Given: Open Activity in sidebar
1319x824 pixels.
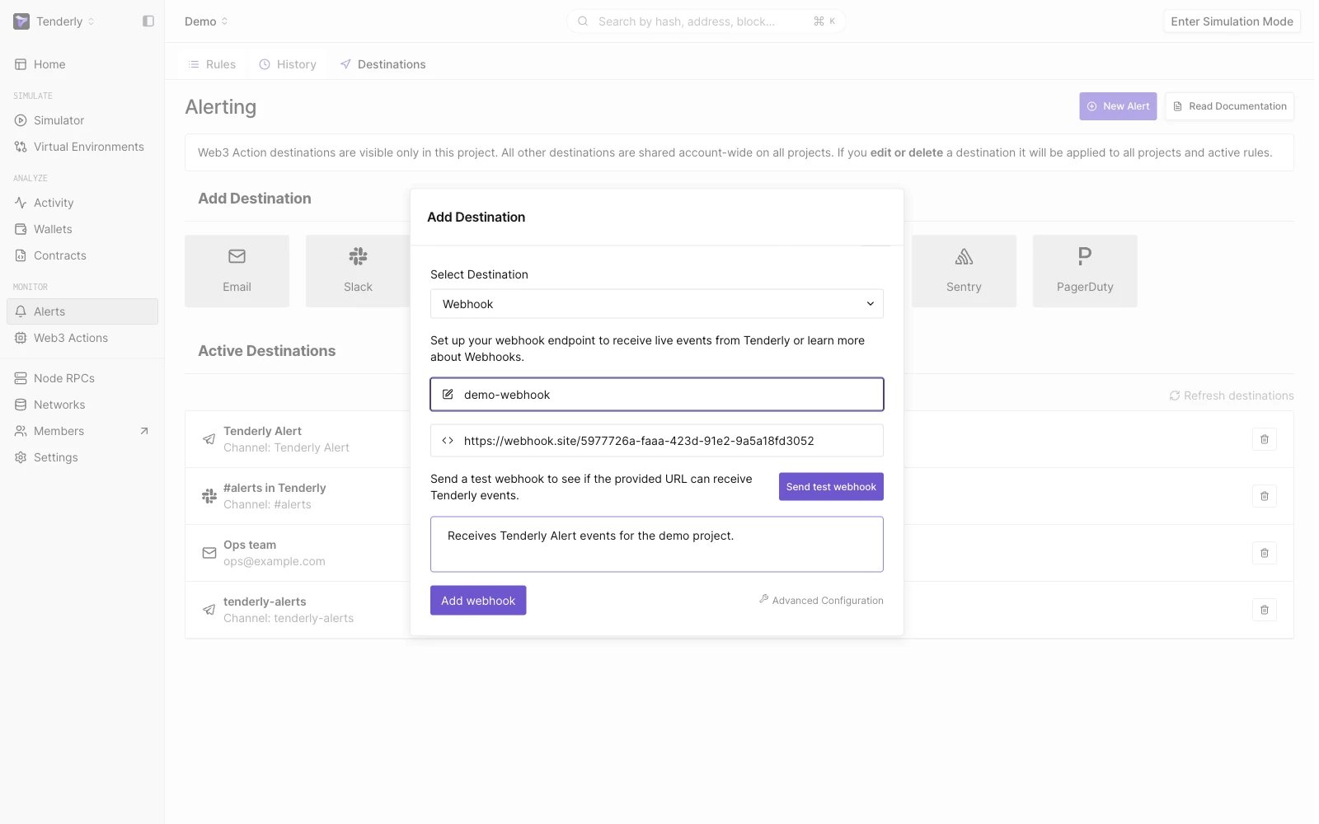Looking at the screenshot, I should click(82, 203).
